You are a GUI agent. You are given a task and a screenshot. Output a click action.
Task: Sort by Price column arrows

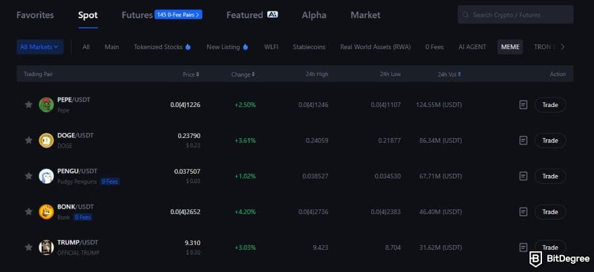(x=198, y=75)
